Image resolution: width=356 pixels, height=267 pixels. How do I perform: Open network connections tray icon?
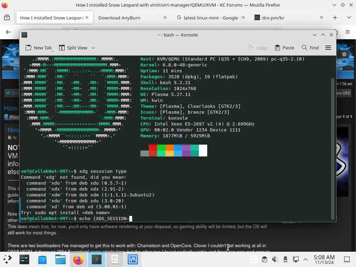tap(296, 259)
